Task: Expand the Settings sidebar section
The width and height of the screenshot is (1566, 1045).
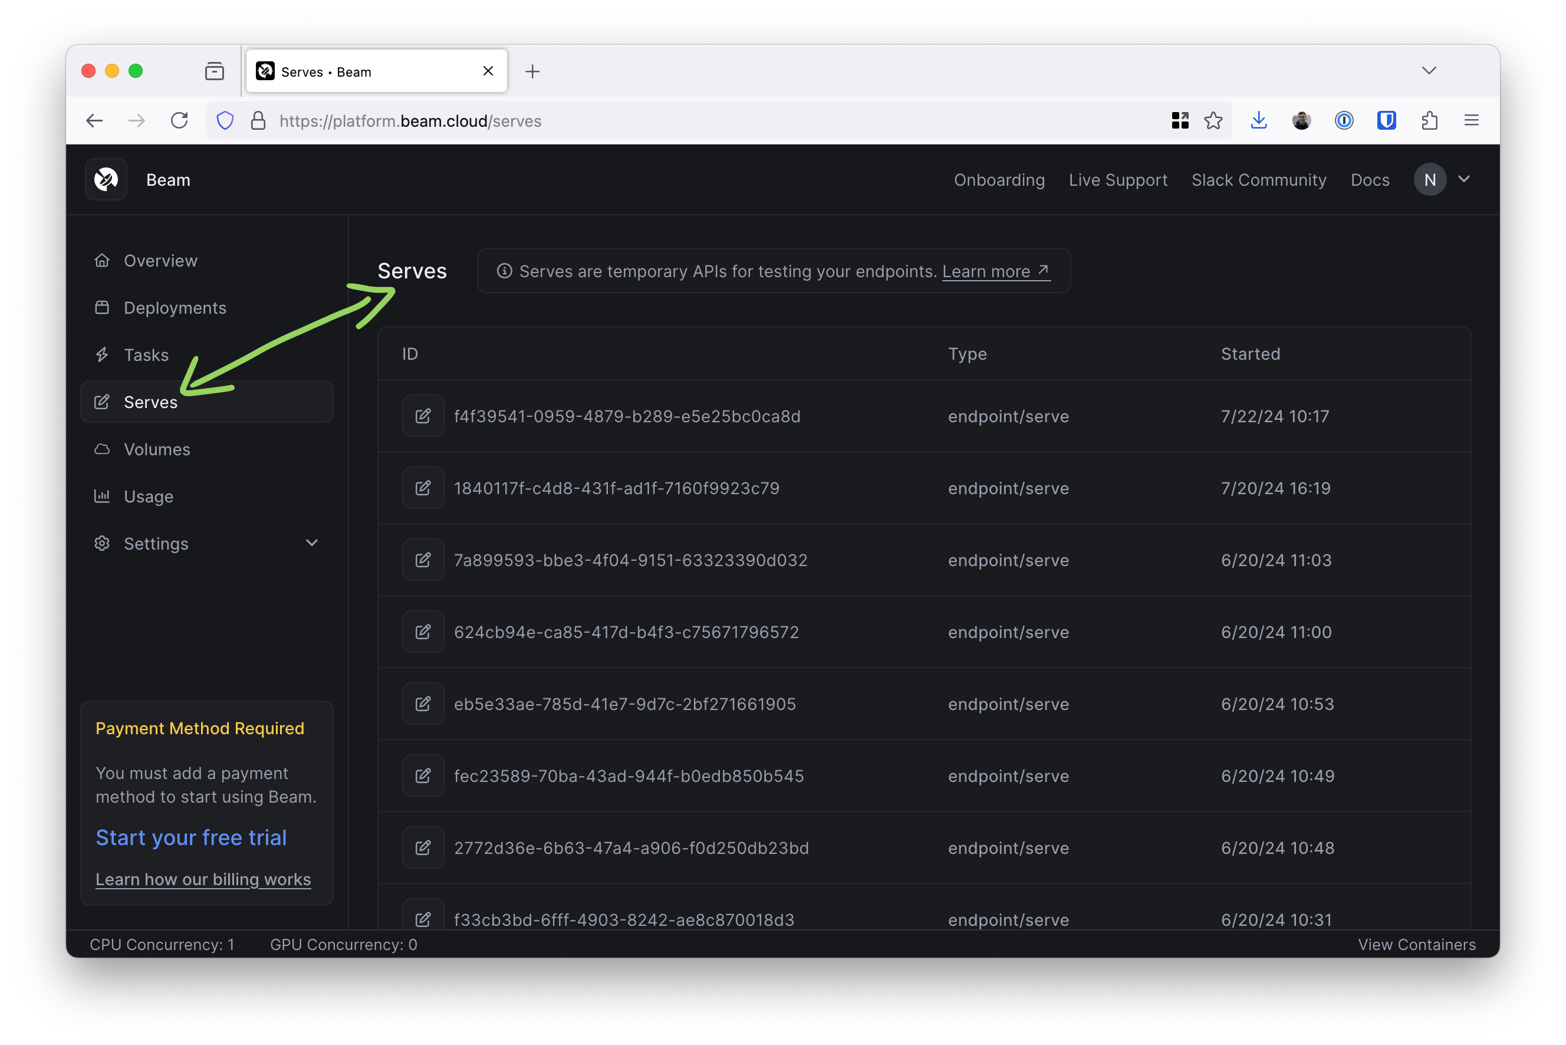Action: (x=206, y=543)
